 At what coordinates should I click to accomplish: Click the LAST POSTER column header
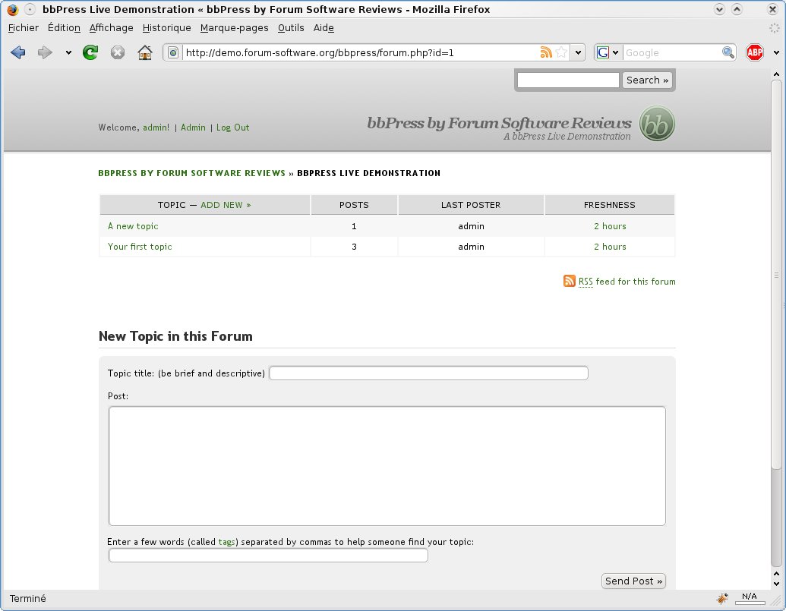471,205
